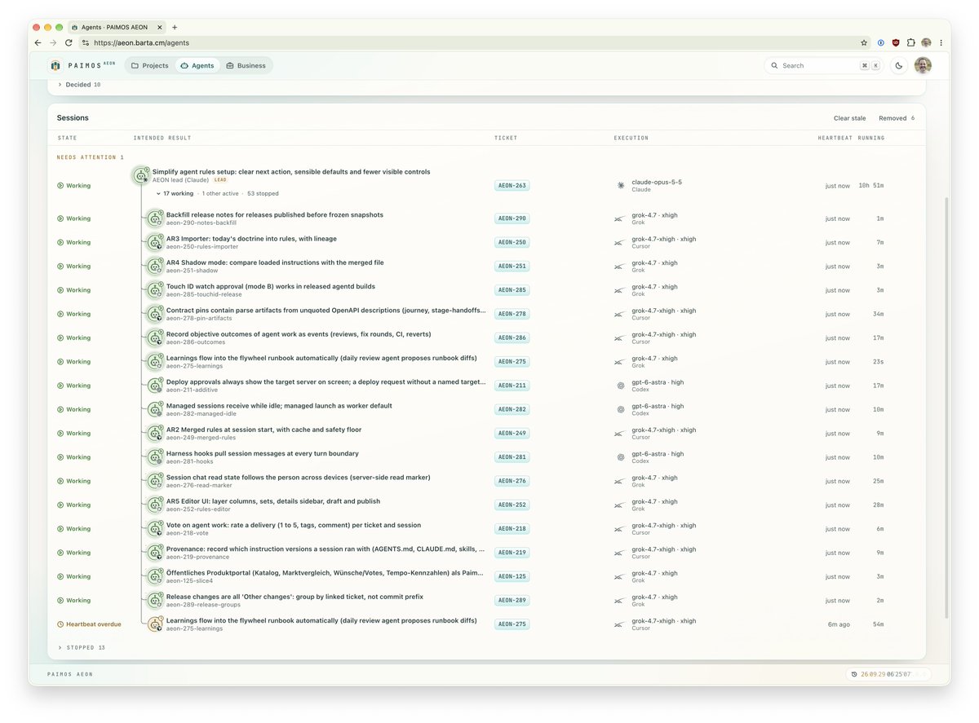Click the agent avatar on the Touch ID row

click(x=155, y=290)
